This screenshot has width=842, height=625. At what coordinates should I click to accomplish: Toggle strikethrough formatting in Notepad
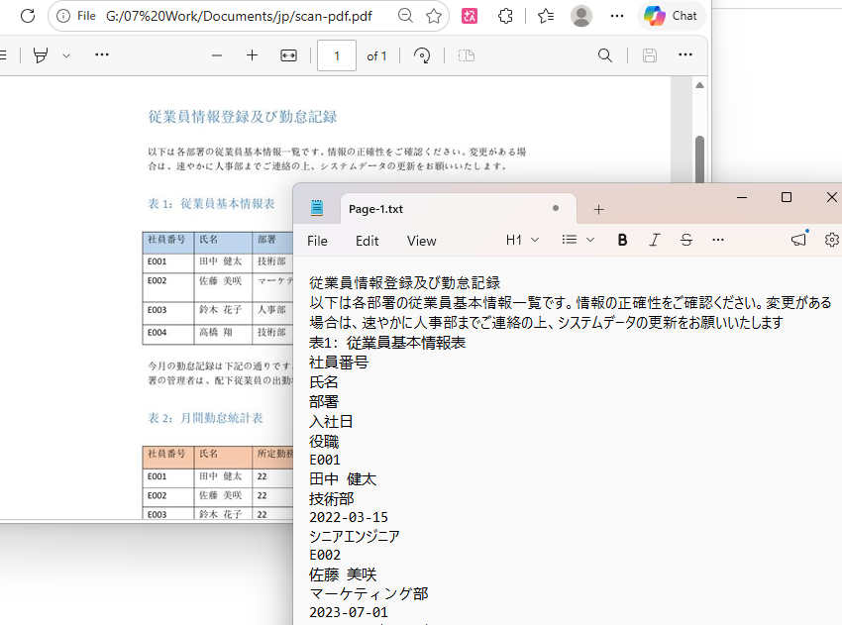[686, 240]
